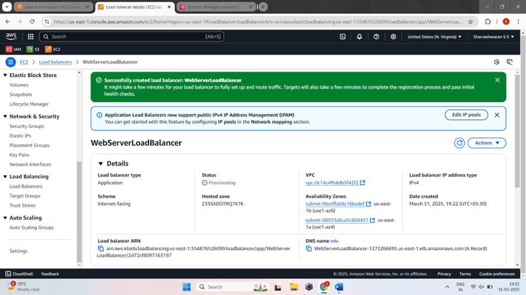Open subnet-00933a6ca3c604451 external link icon
The width and height of the screenshot is (526, 295).
[372, 220]
